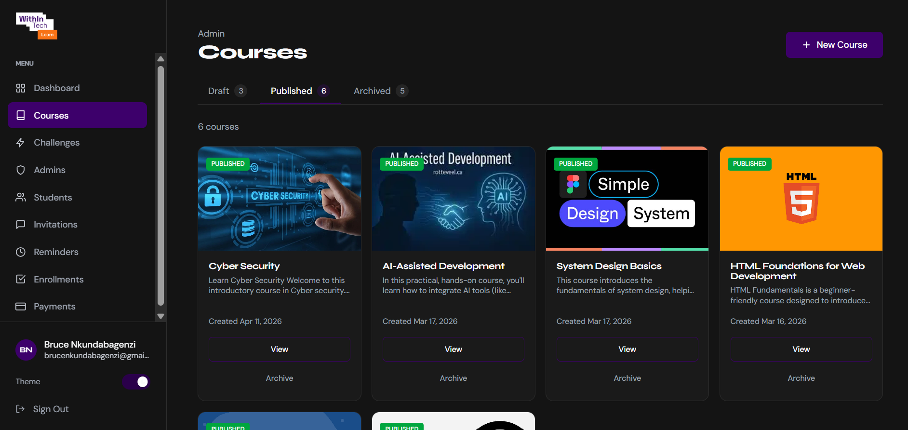Screen dimensions: 908x430
Task: Archive the Cyber Security course
Action: (280, 378)
